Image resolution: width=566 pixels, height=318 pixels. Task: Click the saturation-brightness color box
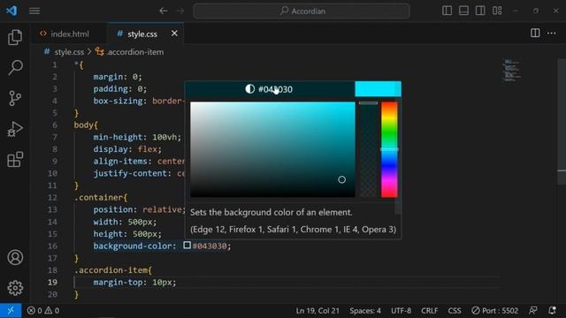272,149
